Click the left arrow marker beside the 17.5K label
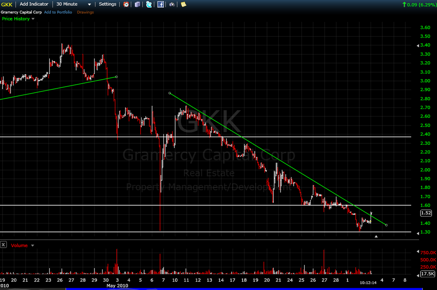The height and width of the screenshot is (290, 437). click(x=418, y=276)
